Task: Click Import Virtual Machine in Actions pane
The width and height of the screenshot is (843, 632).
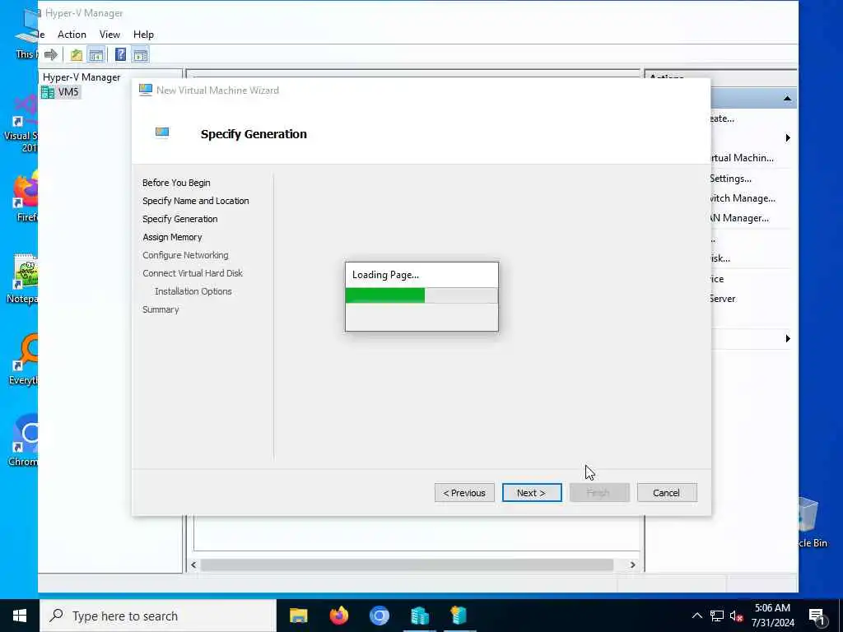Action: point(742,158)
